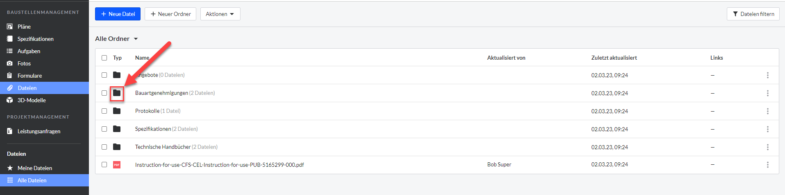785x195 pixels.
Task: Open the Alle Ordner dropdown
Action: point(117,38)
